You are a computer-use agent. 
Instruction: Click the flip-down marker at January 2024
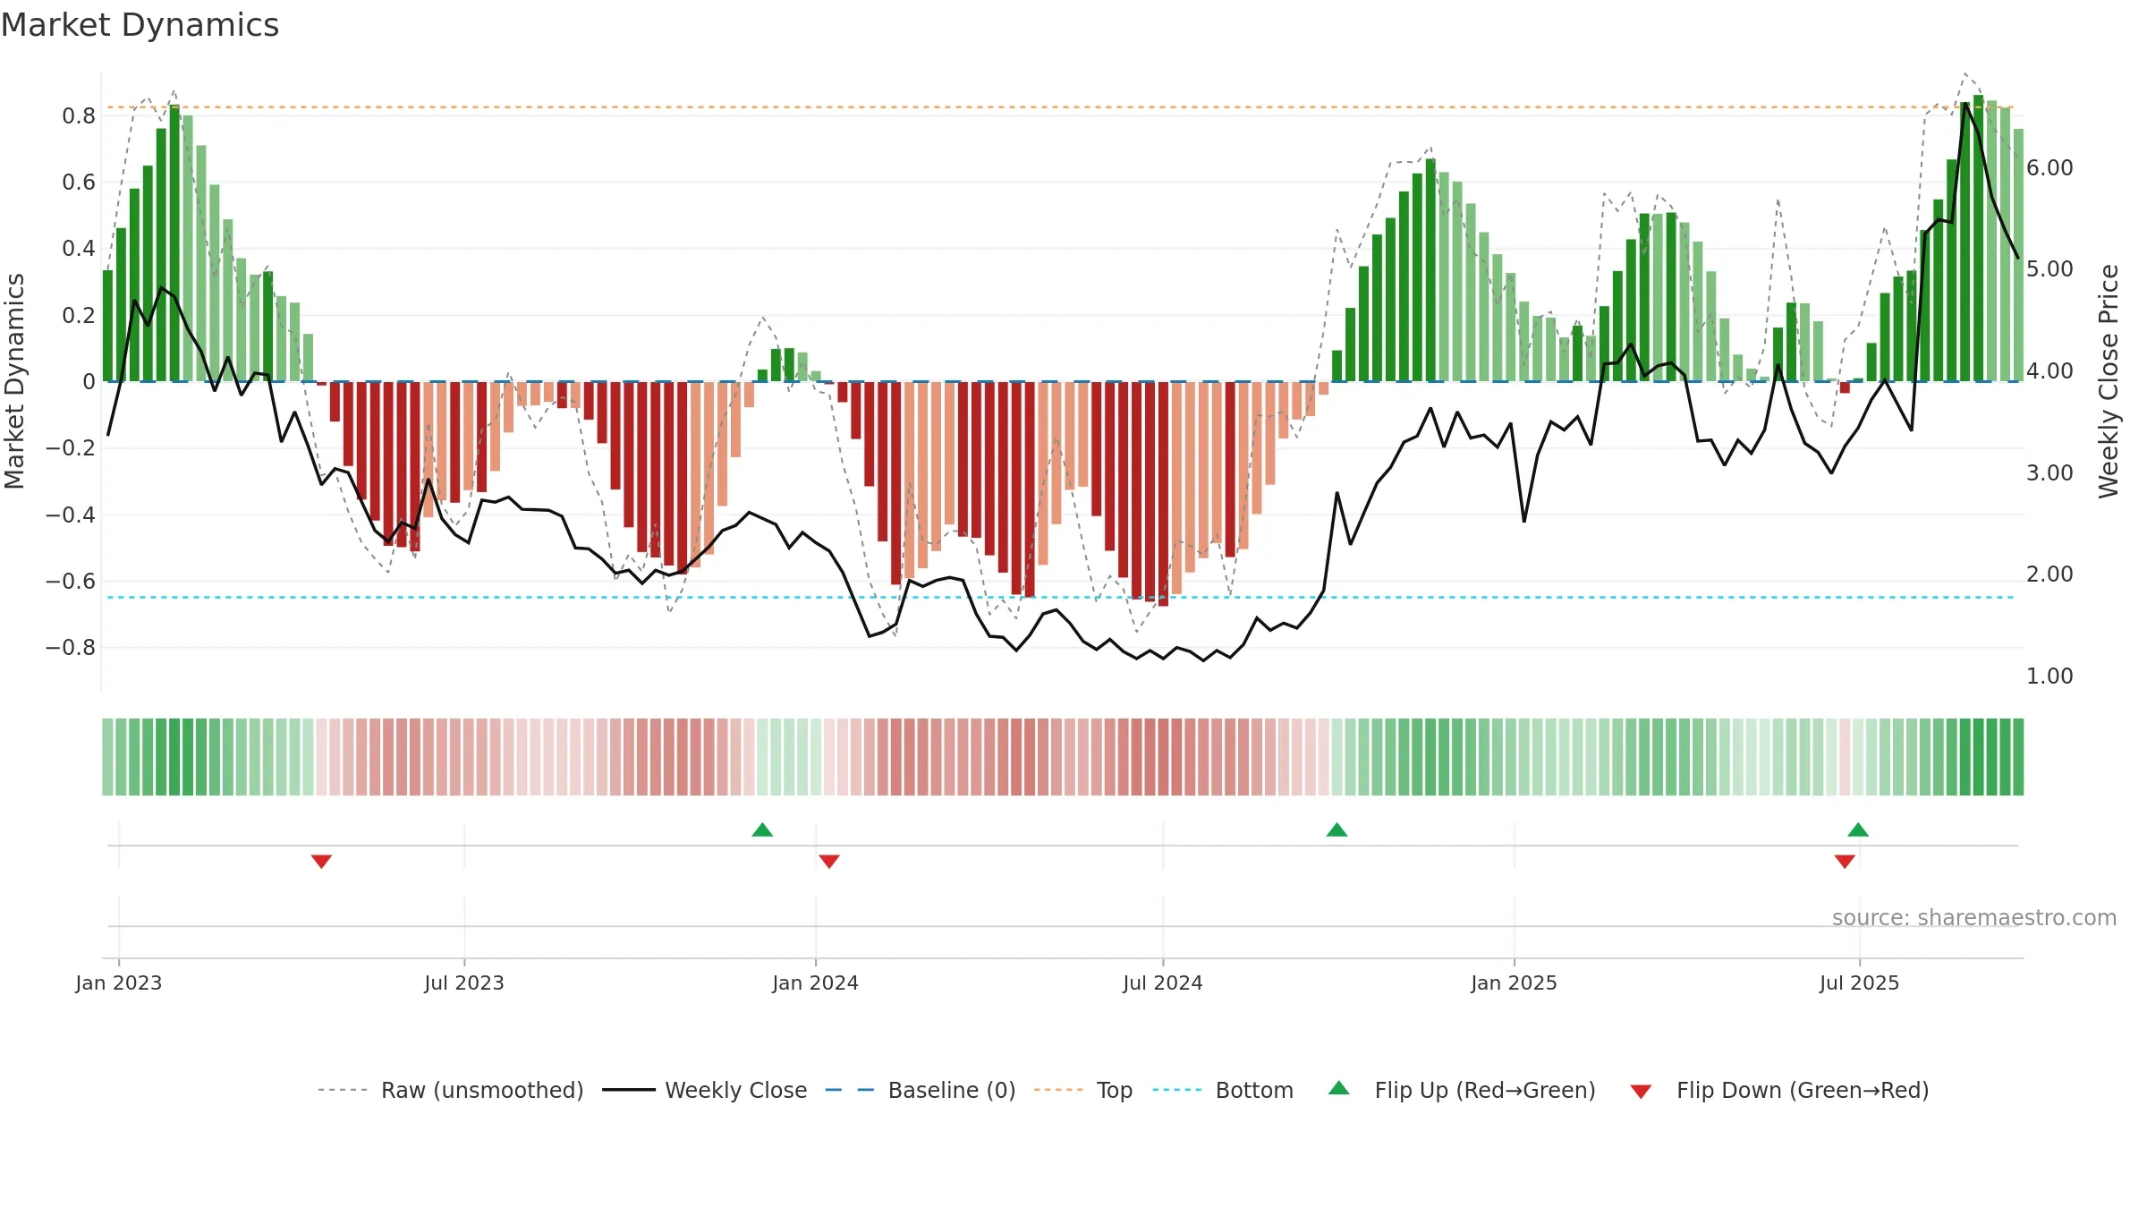[x=829, y=862]
